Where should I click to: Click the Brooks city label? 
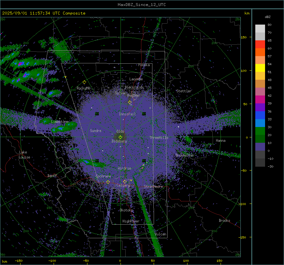tap(224, 221)
